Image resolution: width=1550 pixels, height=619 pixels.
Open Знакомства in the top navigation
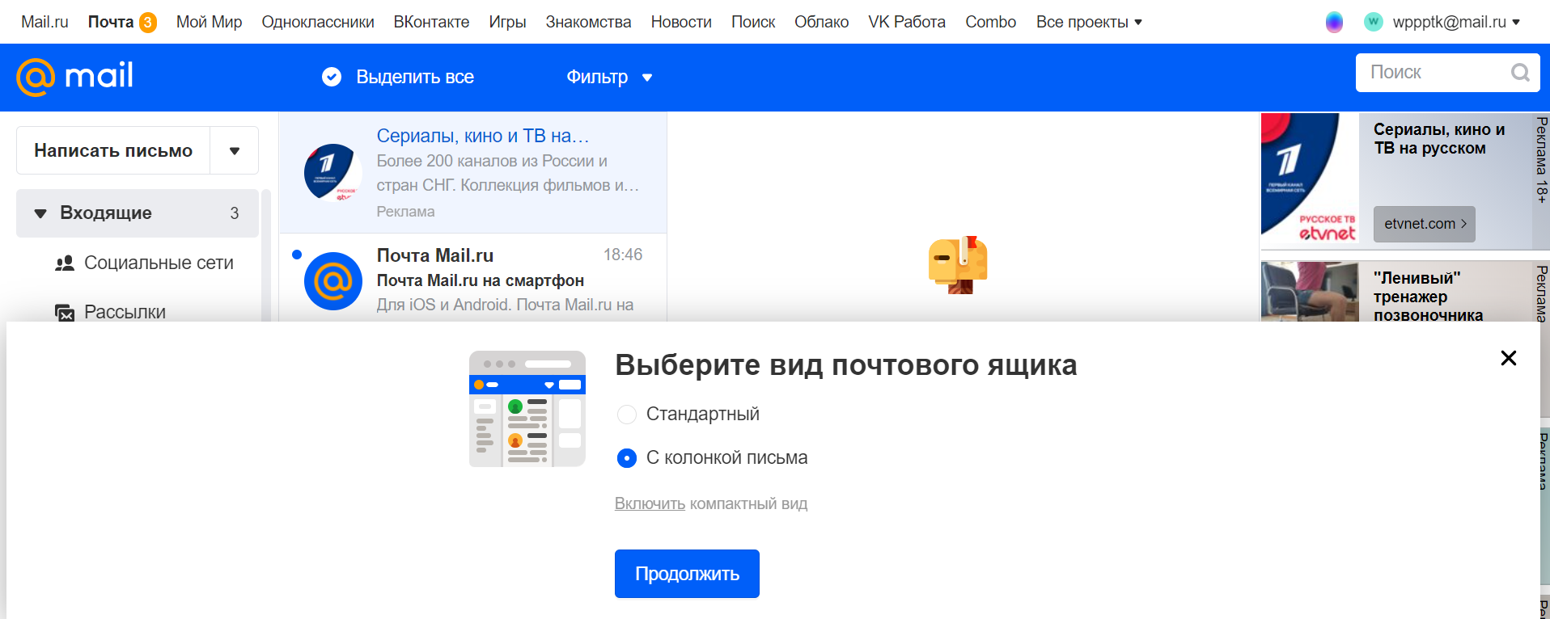[588, 22]
